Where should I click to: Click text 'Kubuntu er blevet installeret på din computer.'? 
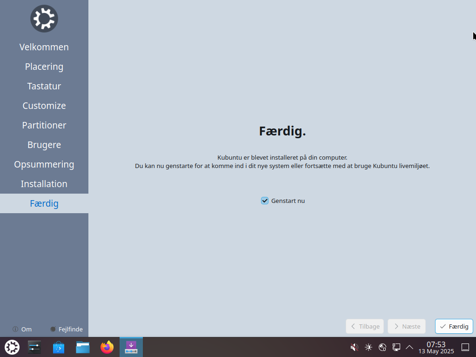[282, 157]
